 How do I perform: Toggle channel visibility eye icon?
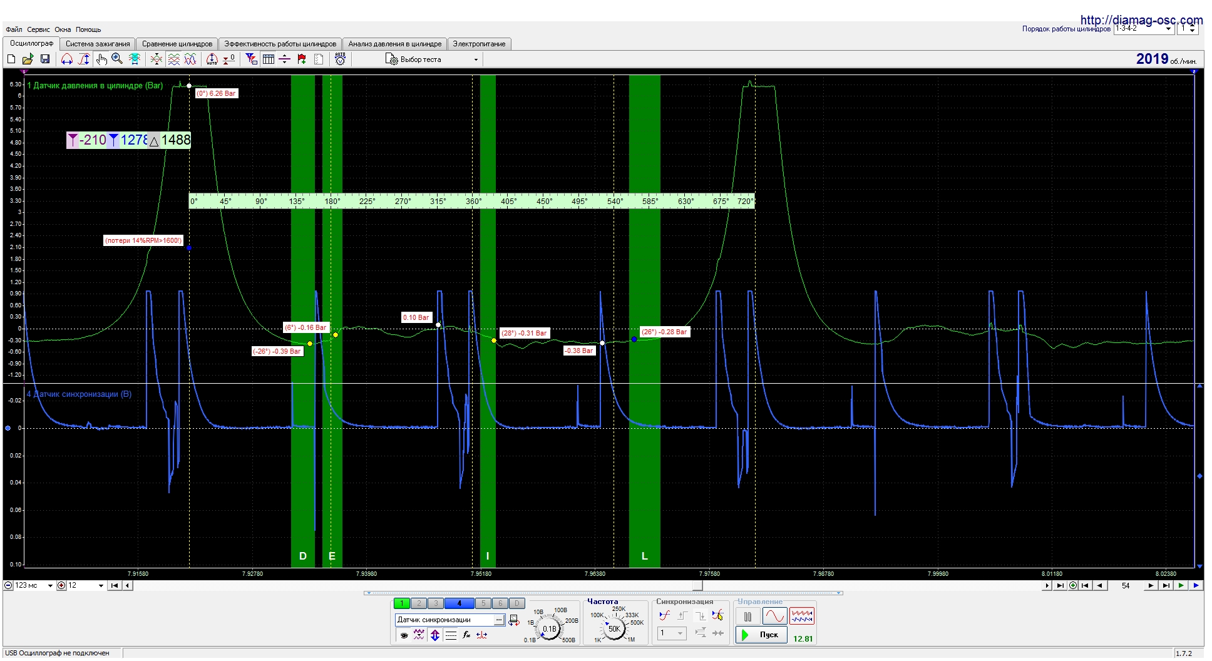(404, 635)
